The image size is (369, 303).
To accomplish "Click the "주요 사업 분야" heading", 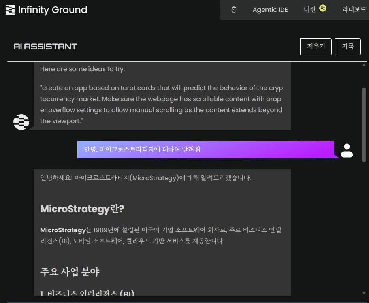I will (70, 271).
